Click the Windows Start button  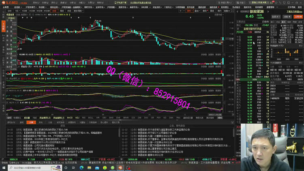point(4,168)
